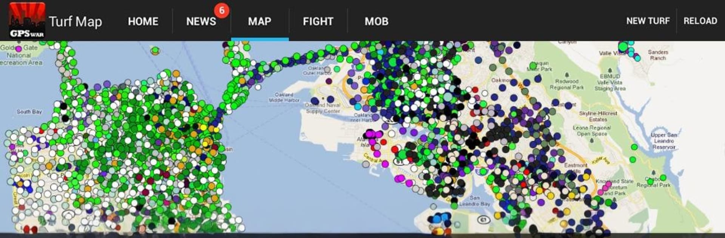This screenshot has width=725, height=238.
Task: Select the large green marker near Valle Vista
Action: click(x=623, y=47)
